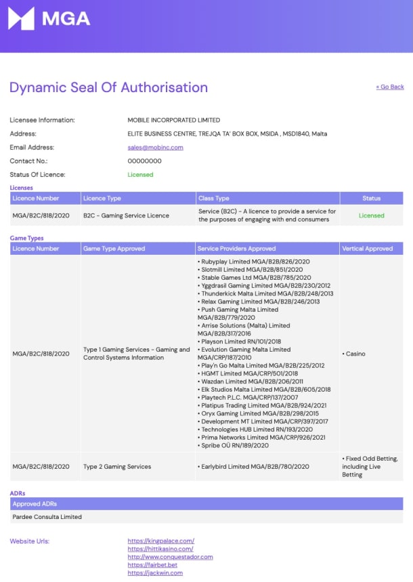Image resolution: width=413 pixels, height=582 pixels.
Task: Open the jackwin.com website link
Action: [x=155, y=573]
